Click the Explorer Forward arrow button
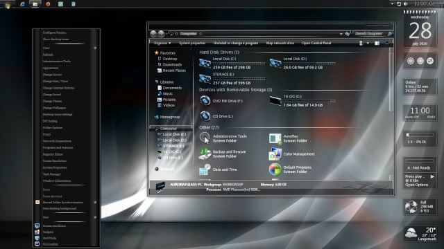 tap(161, 34)
